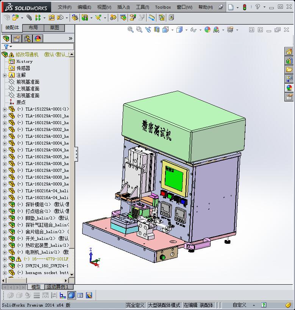Click the Zoom to Fit icon

pyautogui.click(x=131, y=30)
